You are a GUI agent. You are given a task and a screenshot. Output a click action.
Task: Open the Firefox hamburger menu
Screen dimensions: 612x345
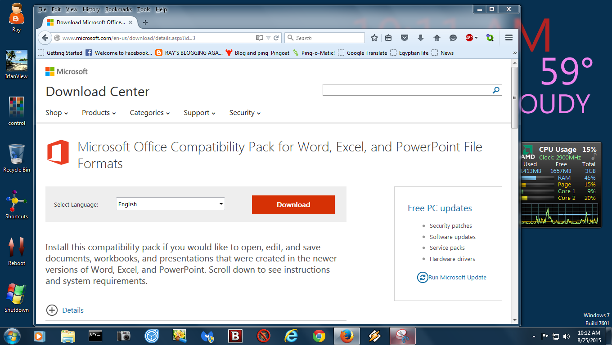509,38
